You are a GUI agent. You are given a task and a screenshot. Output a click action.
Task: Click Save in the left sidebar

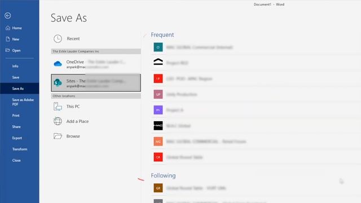point(16,77)
